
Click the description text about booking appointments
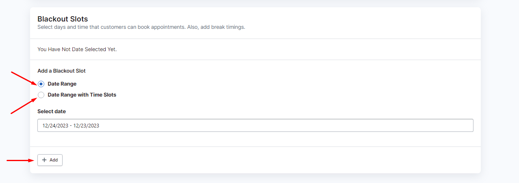(141, 28)
